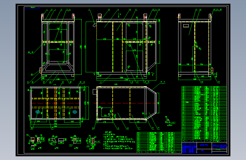Select callout number 47 below side view
The height and width of the screenshot is (160, 246).
(219, 82)
